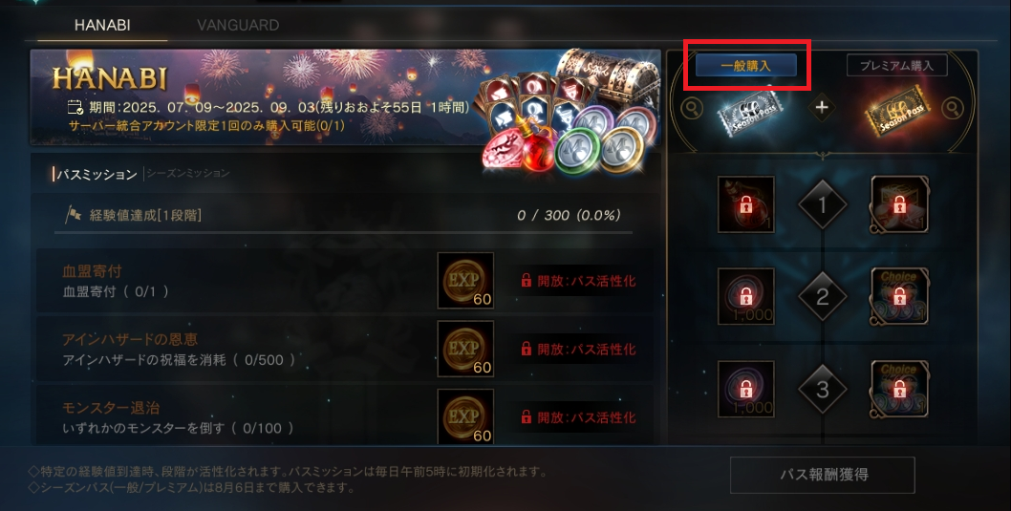Click the magnifier beside the silver Season Pass

691,109
